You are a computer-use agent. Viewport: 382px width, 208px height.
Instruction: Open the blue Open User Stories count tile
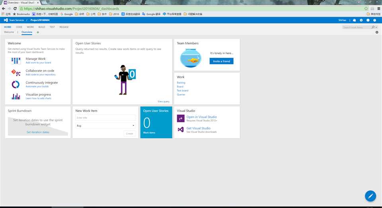click(x=156, y=122)
